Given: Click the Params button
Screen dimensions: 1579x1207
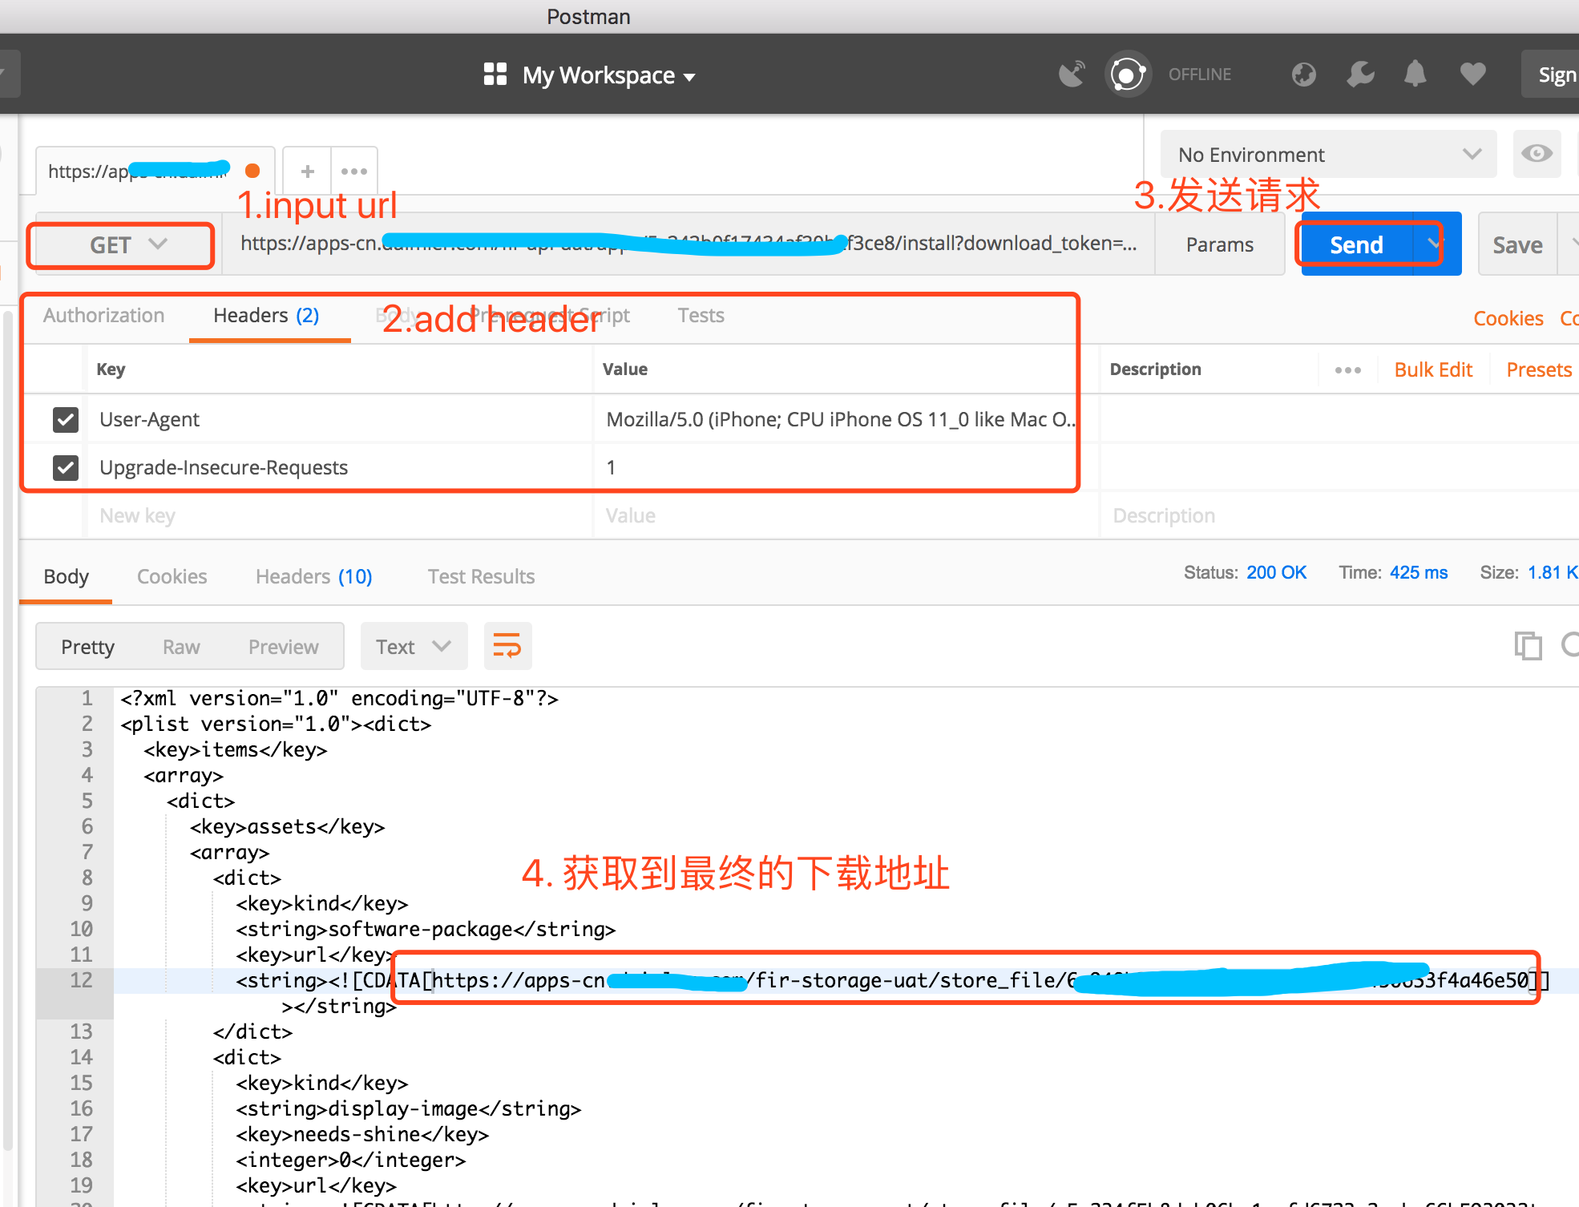Looking at the screenshot, I should [x=1219, y=244].
